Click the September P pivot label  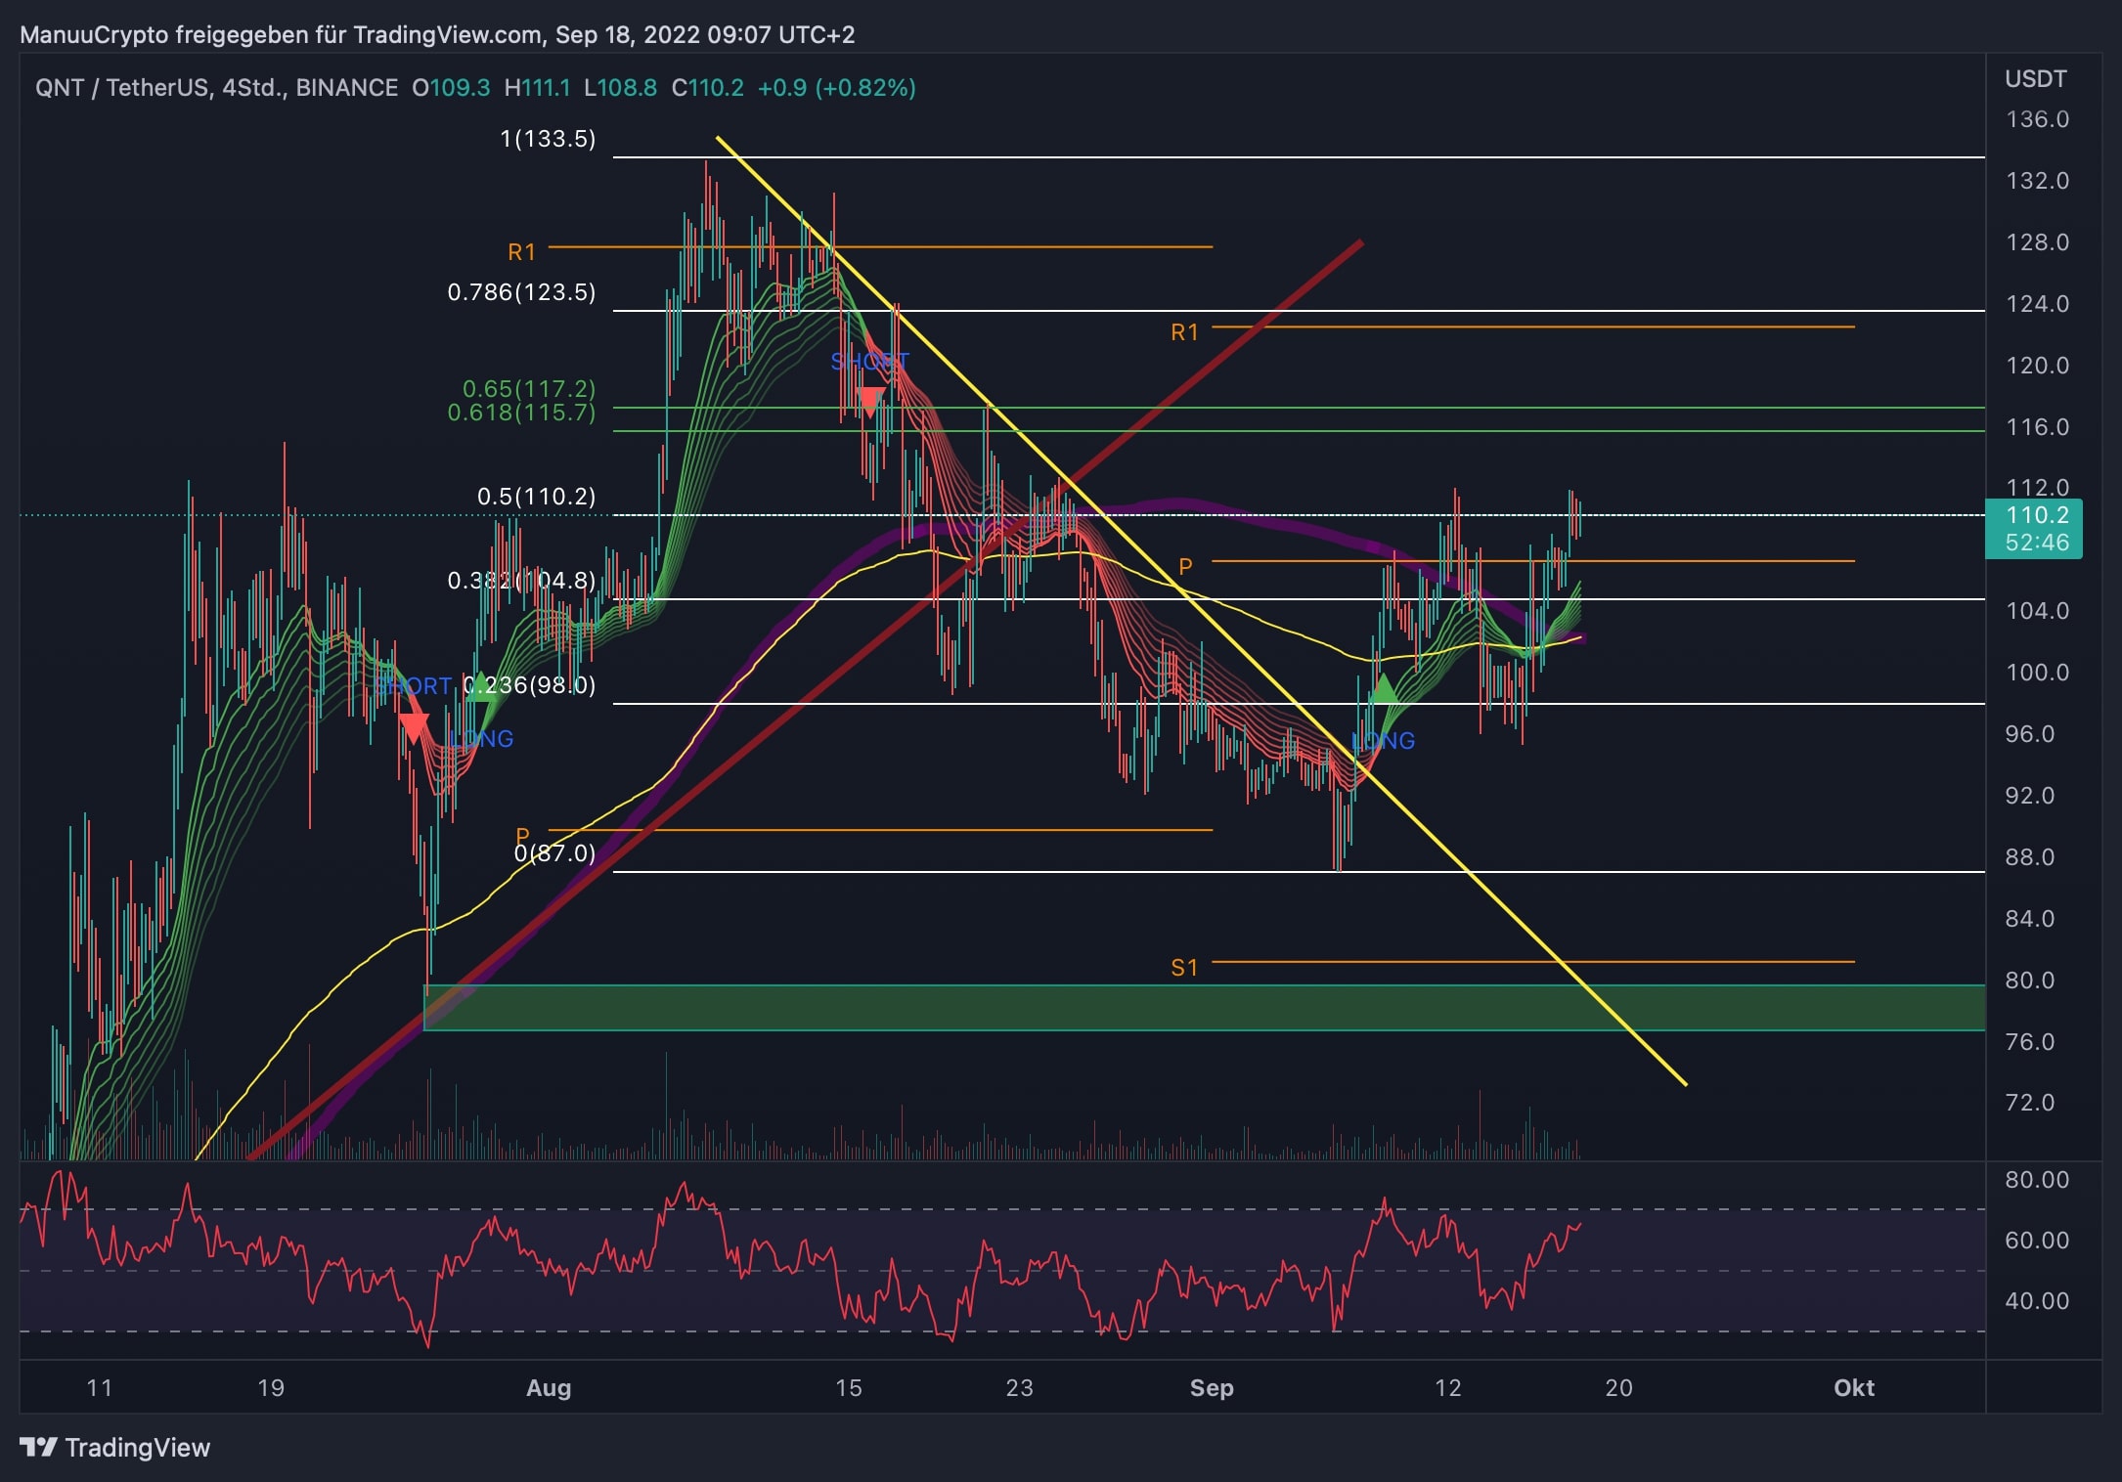(1185, 567)
